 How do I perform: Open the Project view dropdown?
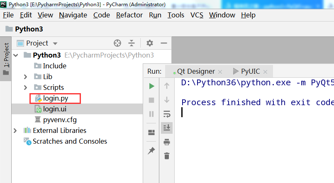coord(55,43)
